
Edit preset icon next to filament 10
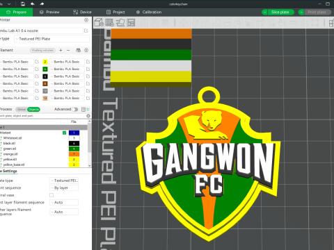click(x=88, y=91)
